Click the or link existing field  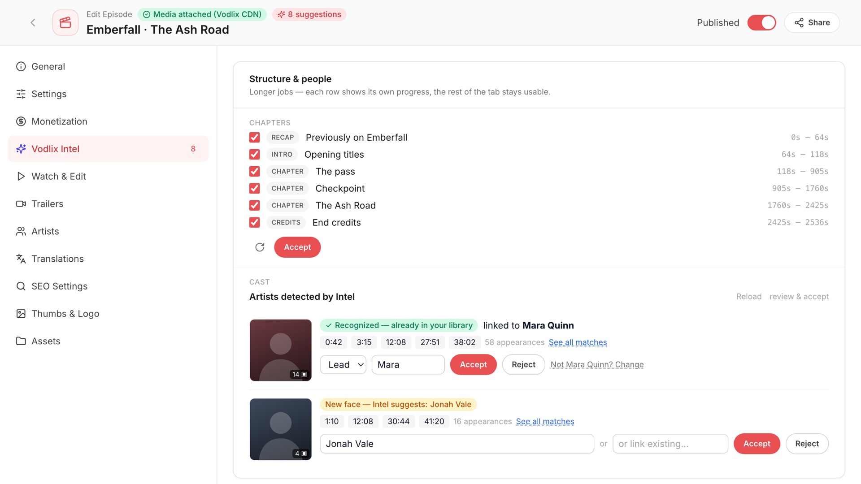670,444
